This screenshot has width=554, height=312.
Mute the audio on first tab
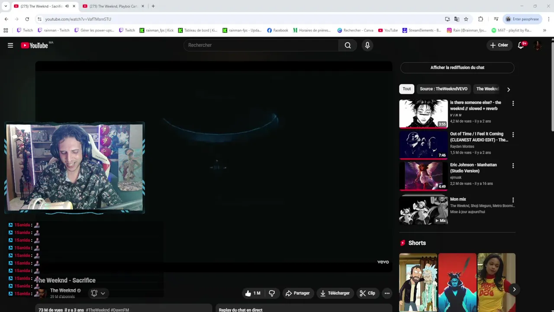click(67, 6)
